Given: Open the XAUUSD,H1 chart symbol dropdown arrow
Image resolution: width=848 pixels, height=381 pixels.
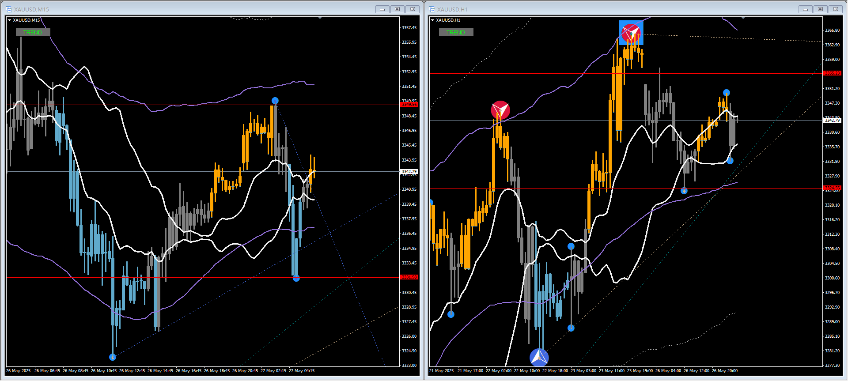Looking at the screenshot, I should [432, 20].
